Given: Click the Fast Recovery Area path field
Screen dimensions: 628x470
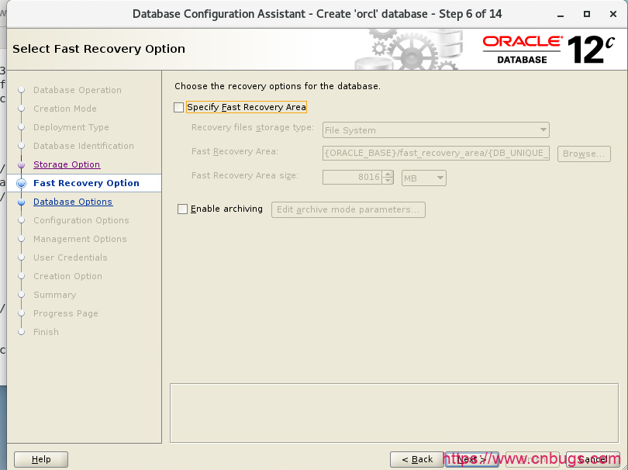Looking at the screenshot, I should click(x=436, y=154).
